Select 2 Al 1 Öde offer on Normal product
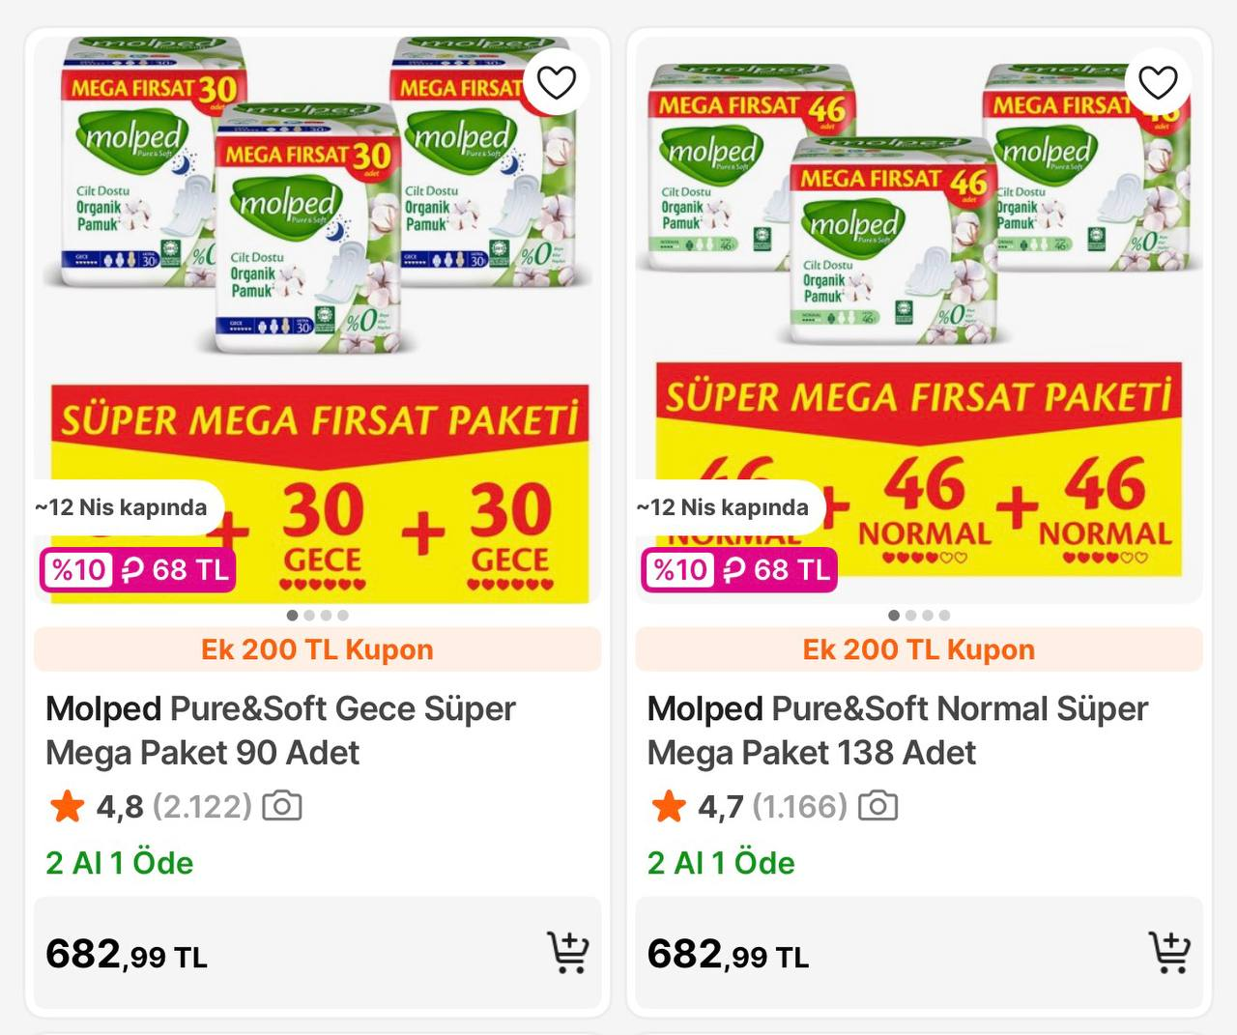Viewport: 1237px width, 1035px height. pyautogui.click(x=721, y=862)
